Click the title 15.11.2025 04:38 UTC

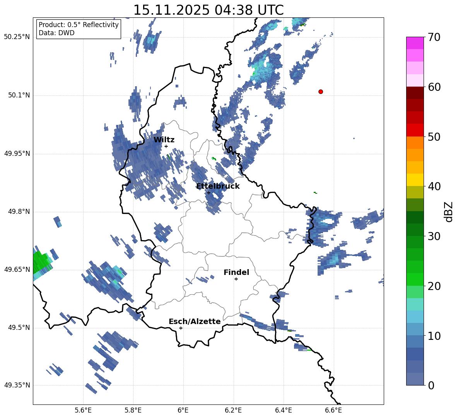tap(208, 10)
